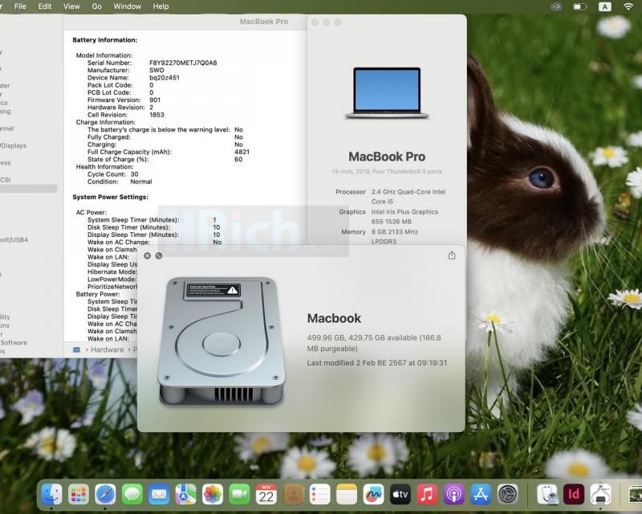Open Calendar showing Nov 22
This screenshot has width=642, height=514.
[x=266, y=495]
